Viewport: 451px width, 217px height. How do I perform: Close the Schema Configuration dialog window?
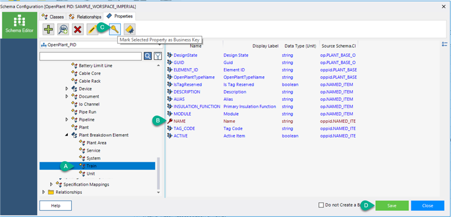point(444,6)
